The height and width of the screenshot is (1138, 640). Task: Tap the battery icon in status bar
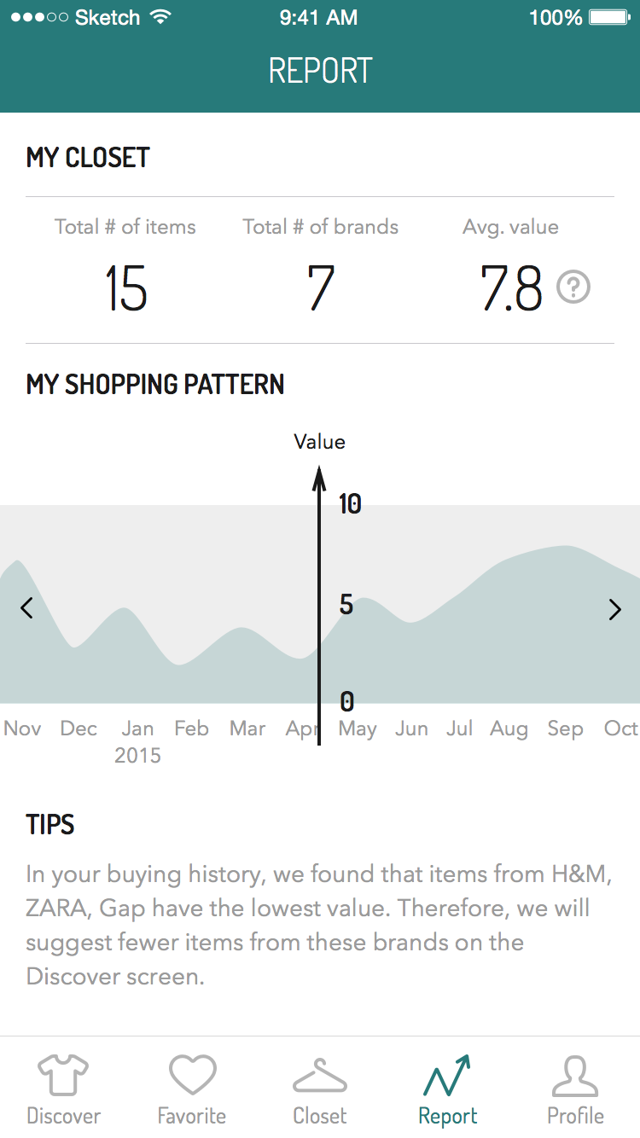(x=613, y=17)
